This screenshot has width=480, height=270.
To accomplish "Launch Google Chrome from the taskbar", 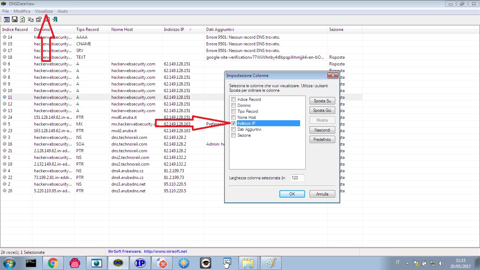I will tap(53, 263).
